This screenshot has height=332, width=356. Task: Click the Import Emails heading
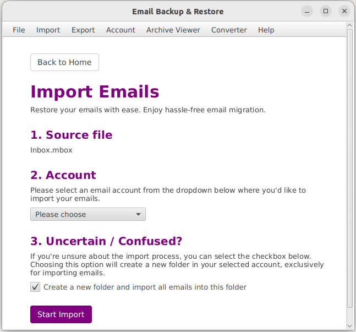point(95,91)
